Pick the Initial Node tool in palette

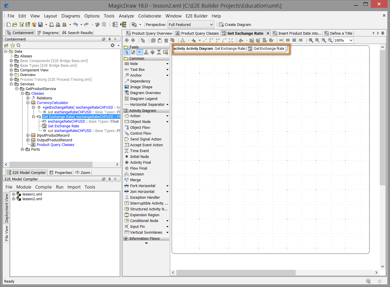tap(139, 157)
